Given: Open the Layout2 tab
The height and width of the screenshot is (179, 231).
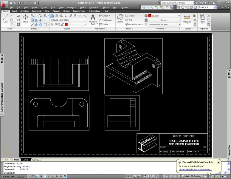Looking at the screenshot, I should [x=35, y=160].
